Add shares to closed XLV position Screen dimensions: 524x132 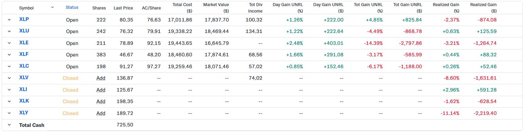(101, 78)
